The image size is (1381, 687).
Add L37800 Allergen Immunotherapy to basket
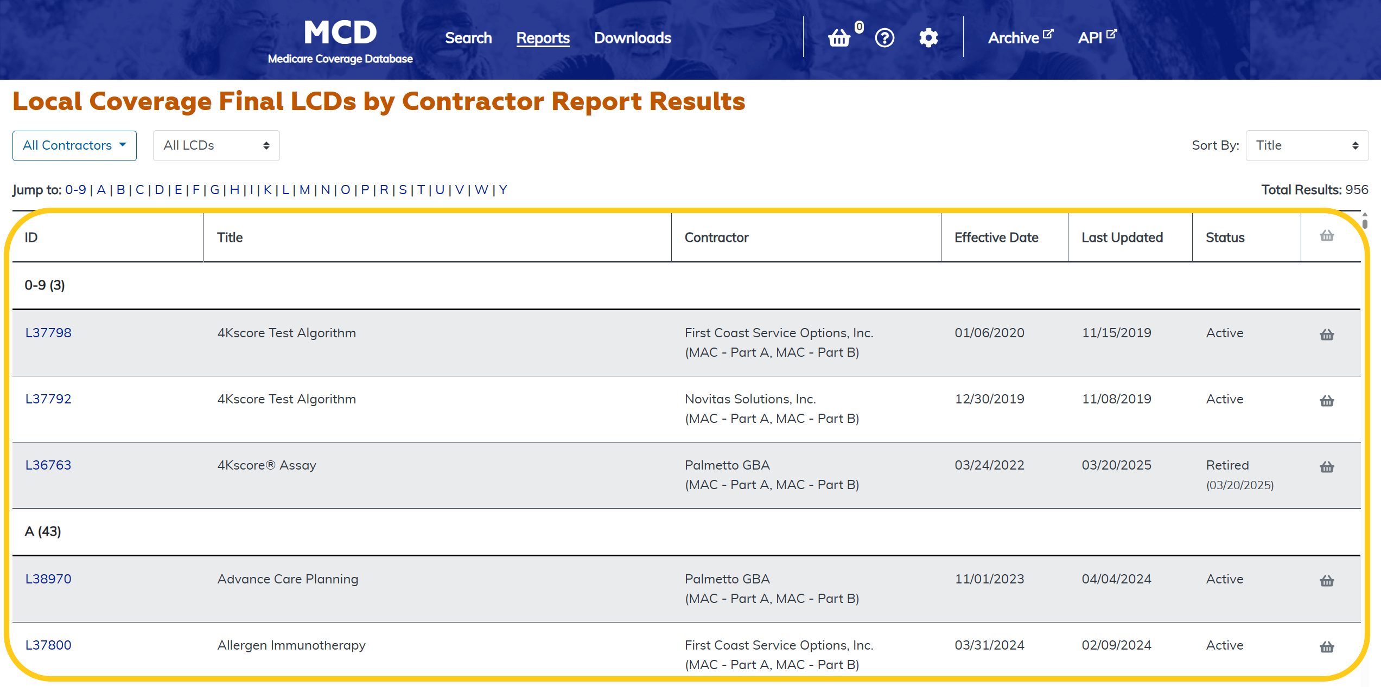(1327, 647)
